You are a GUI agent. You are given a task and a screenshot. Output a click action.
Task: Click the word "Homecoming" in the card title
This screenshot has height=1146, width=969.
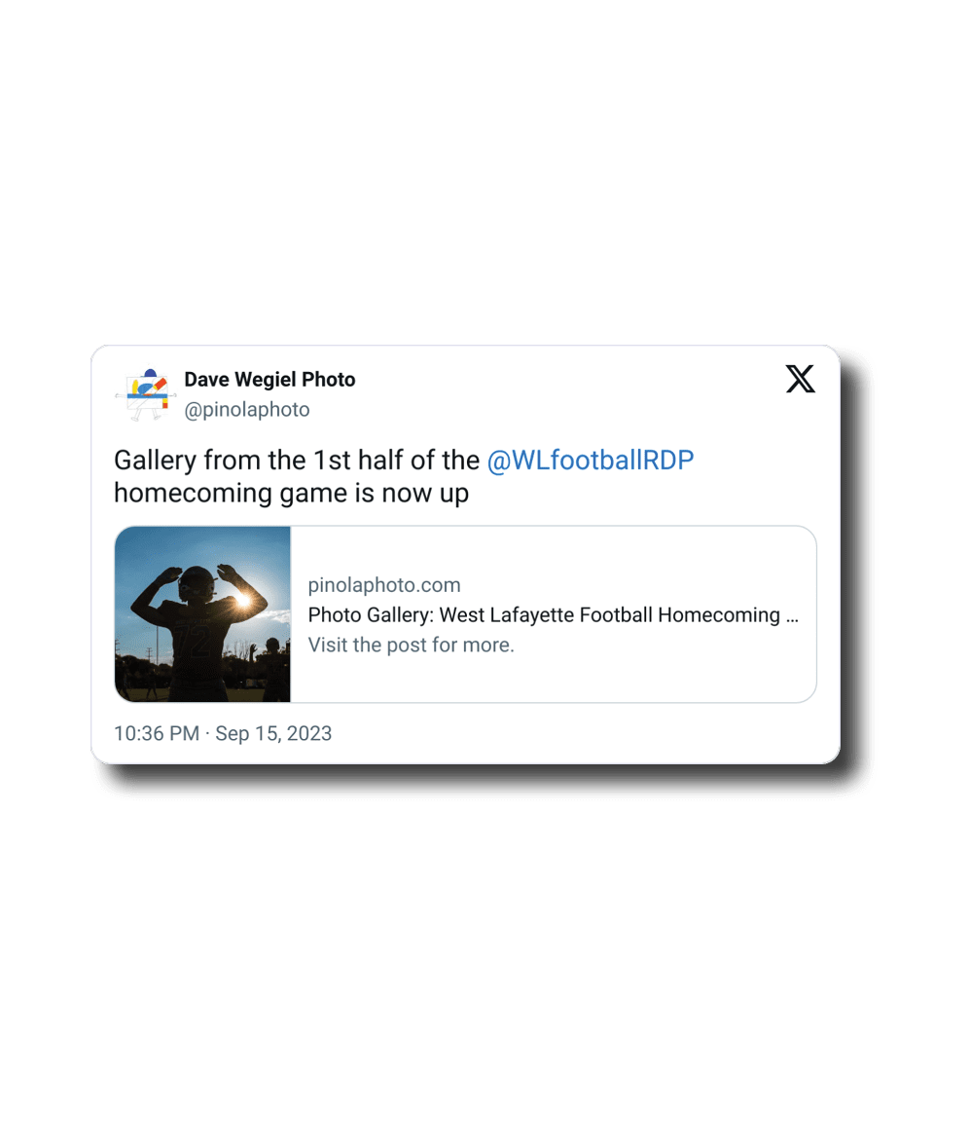(720, 615)
